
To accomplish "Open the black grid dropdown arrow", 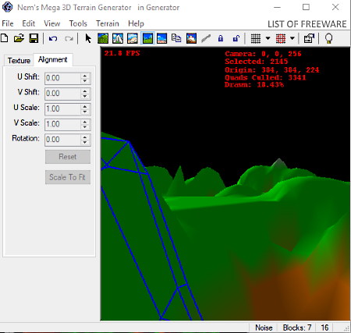I will pyautogui.click(x=268, y=38).
